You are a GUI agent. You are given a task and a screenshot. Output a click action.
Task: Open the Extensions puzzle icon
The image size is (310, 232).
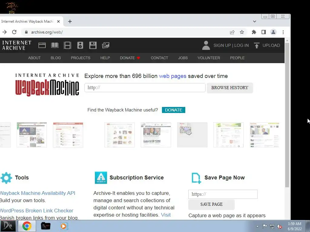click(254, 32)
